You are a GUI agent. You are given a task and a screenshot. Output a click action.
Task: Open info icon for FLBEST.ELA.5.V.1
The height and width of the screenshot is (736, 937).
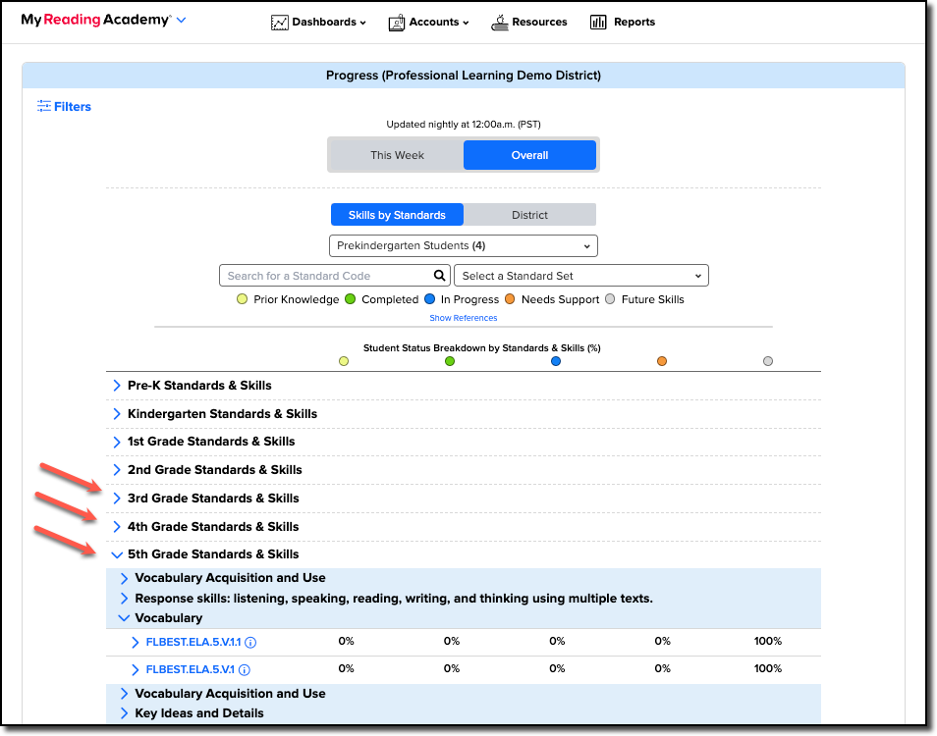point(245,669)
